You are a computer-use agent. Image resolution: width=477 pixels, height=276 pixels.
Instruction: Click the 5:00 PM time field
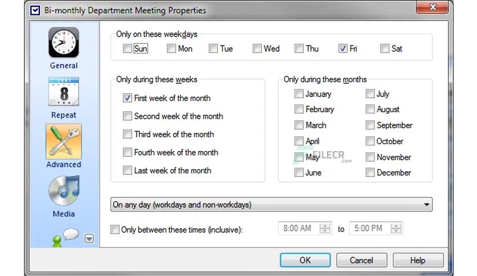(x=370, y=228)
